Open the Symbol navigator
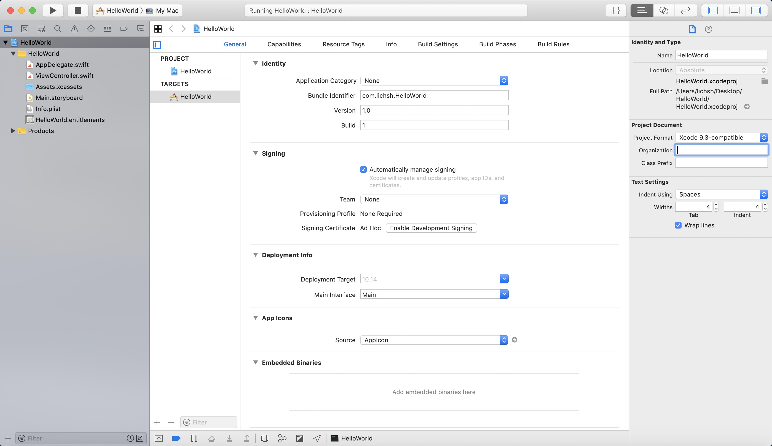The height and width of the screenshot is (446, 772). (41, 29)
